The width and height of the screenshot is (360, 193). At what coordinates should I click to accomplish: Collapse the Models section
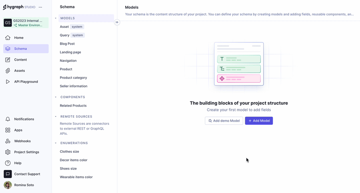(x=56, y=18)
